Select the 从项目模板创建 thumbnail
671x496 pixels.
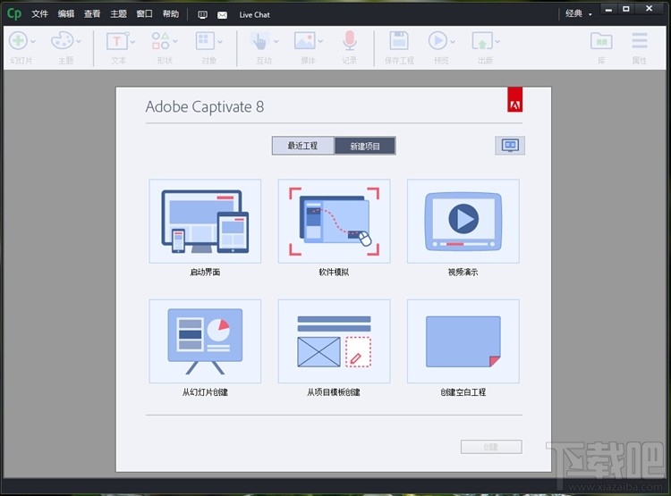335,341
